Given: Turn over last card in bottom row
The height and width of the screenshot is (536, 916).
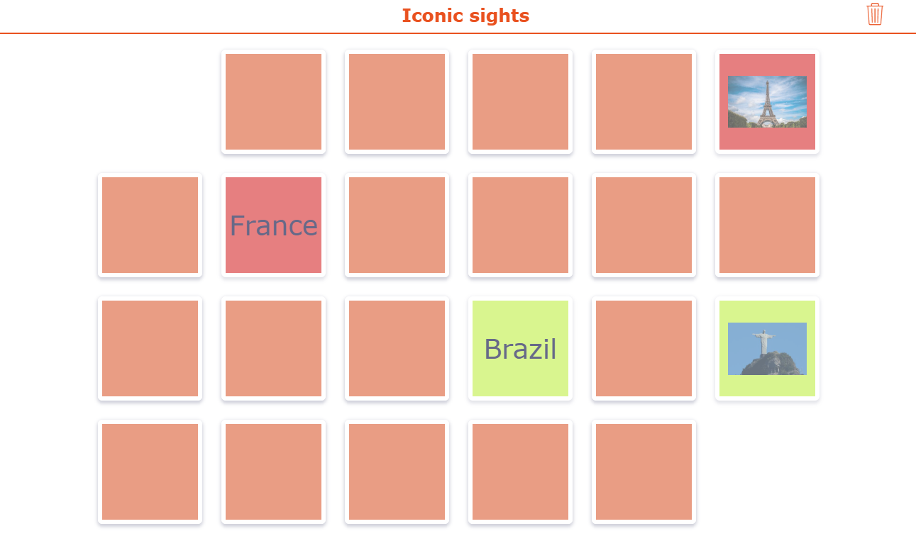Looking at the screenshot, I should coord(644,471).
